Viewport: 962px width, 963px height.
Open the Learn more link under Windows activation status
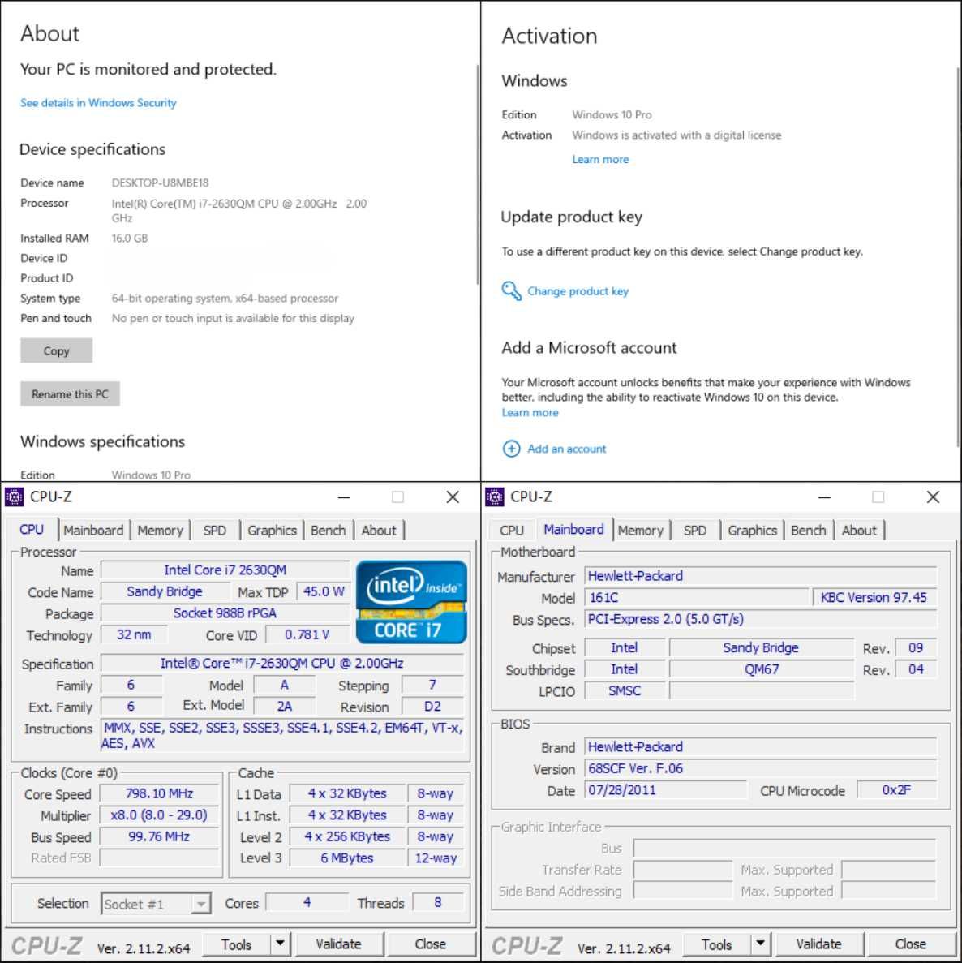[600, 160]
